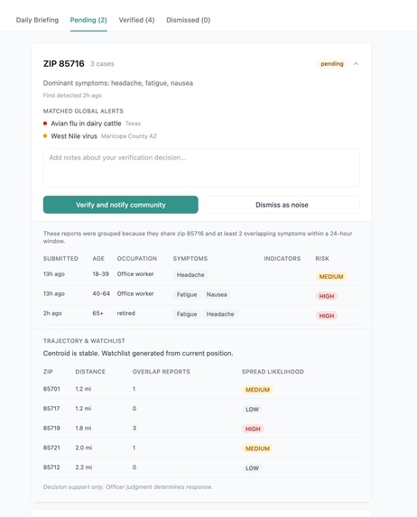
Task: Select watchlist zip 85712
Action: 51,467
